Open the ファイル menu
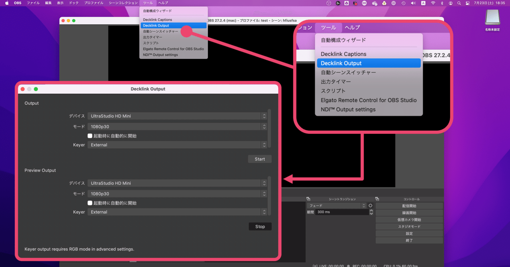510x267 pixels. click(33, 3)
